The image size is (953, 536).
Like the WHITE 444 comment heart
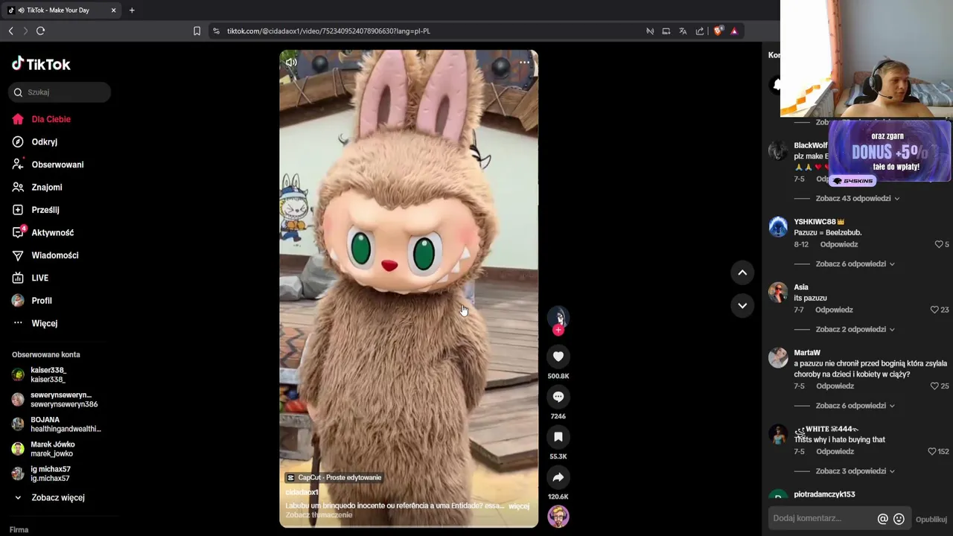pos(931,452)
